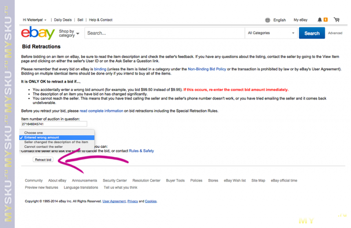The height and width of the screenshot is (228, 351).
Task: Open My eBay link
Action: coord(301,20)
